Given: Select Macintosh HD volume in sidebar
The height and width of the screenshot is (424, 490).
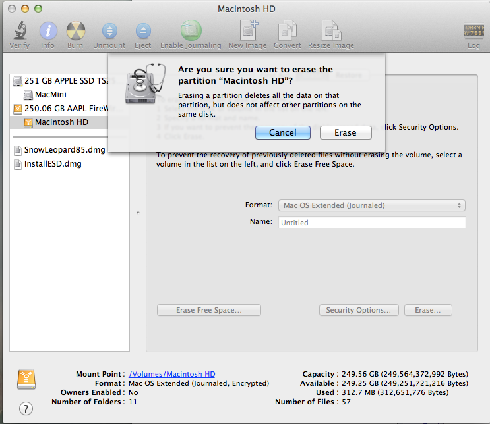Looking at the screenshot, I should point(59,122).
